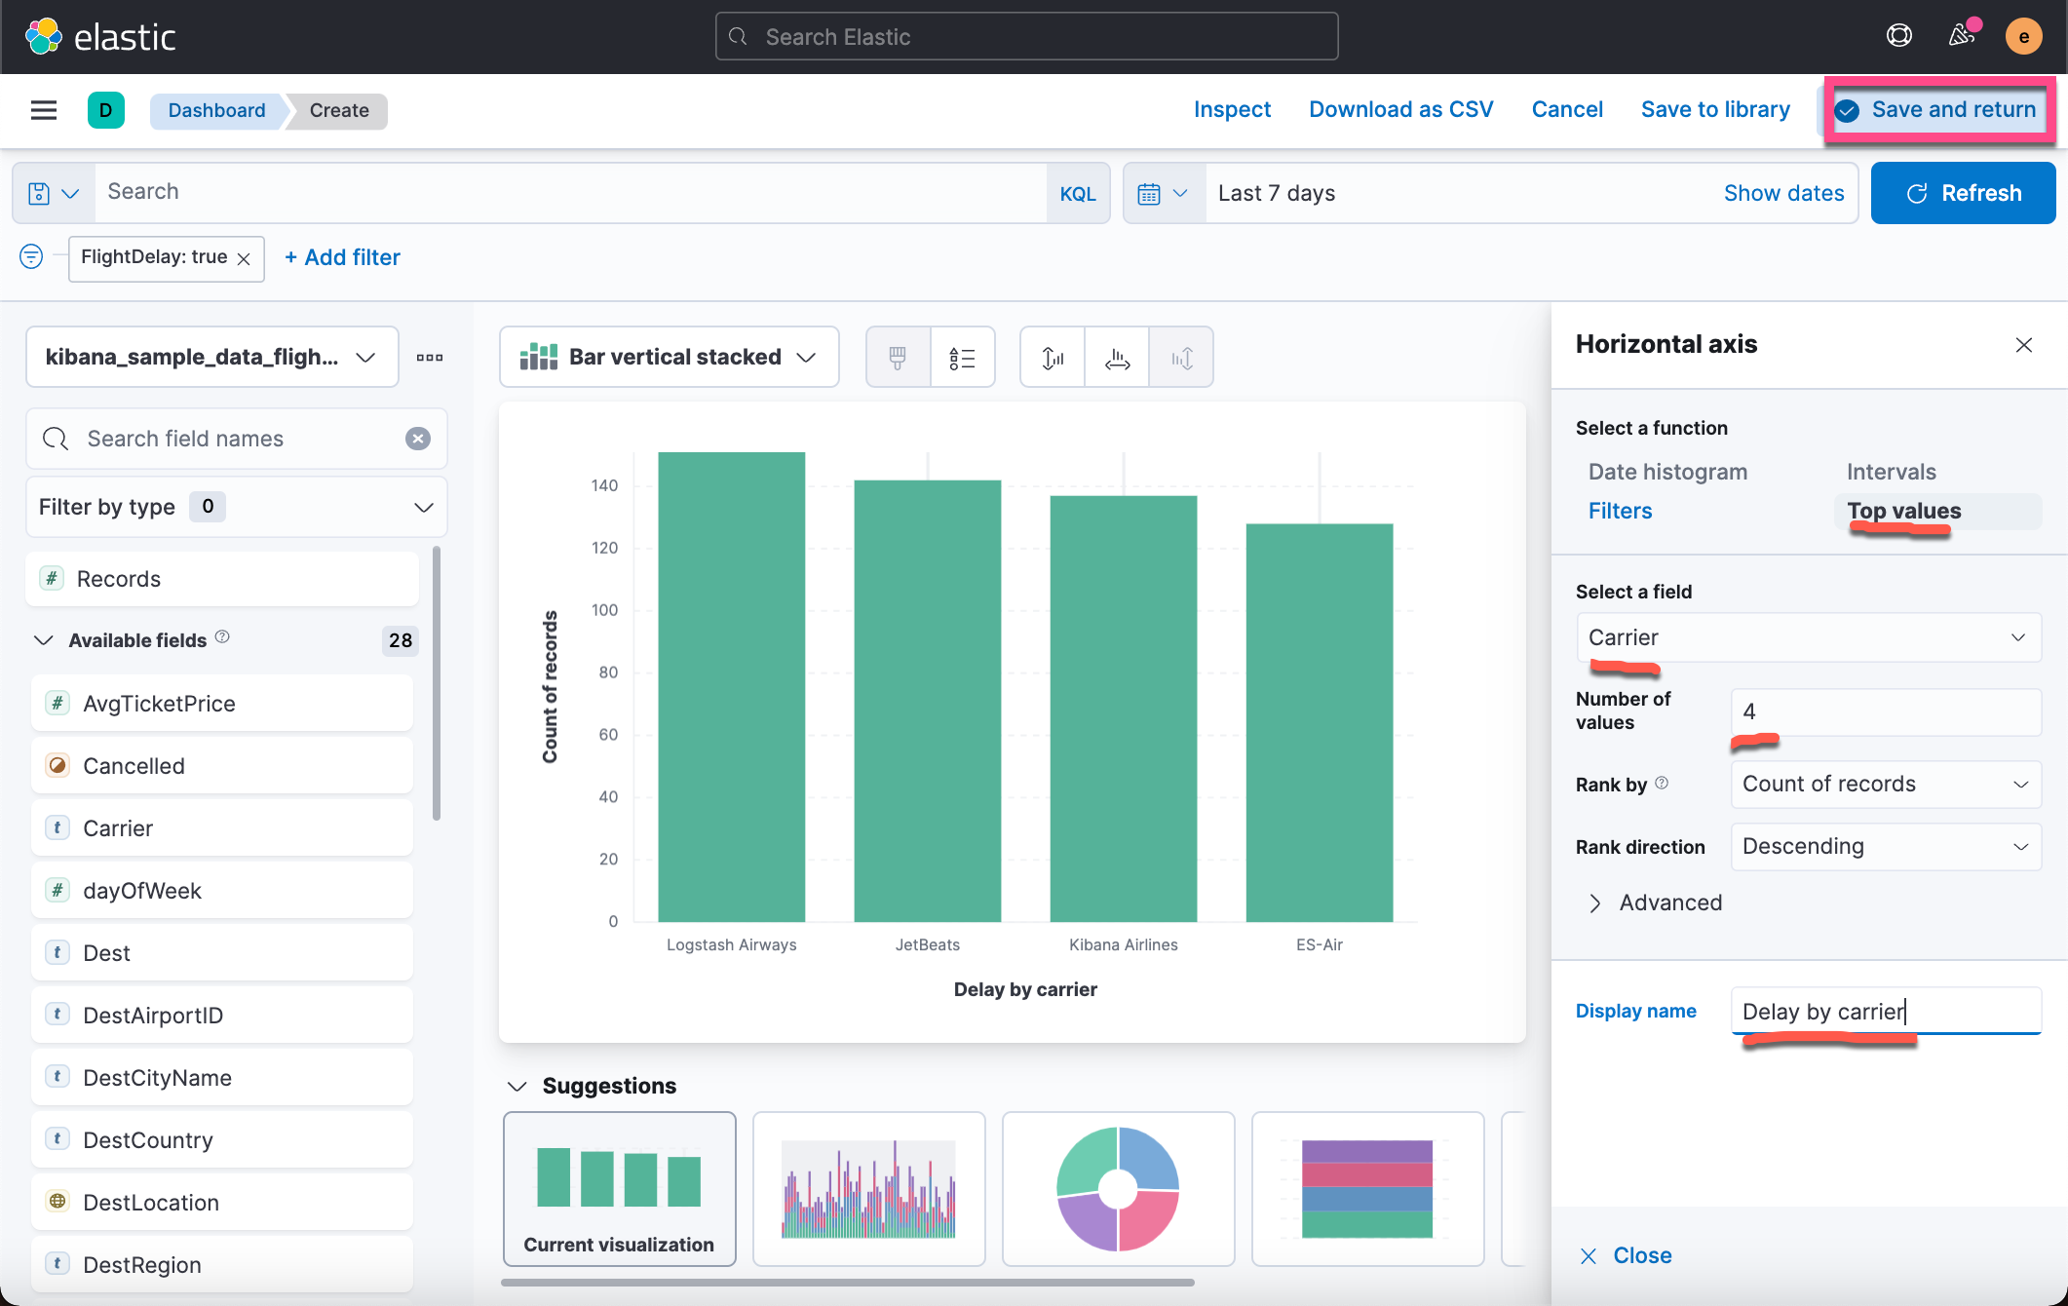Toggle the KQL query language switch
Screen dimensions: 2068x1306
pyautogui.click(x=1077, y=193)
